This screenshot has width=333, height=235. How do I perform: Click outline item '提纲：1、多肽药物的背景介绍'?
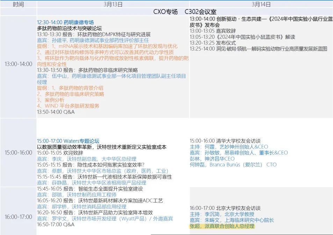point(70,88)
